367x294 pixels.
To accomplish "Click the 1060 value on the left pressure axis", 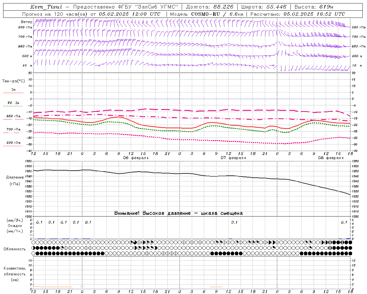I will (29, 161).
